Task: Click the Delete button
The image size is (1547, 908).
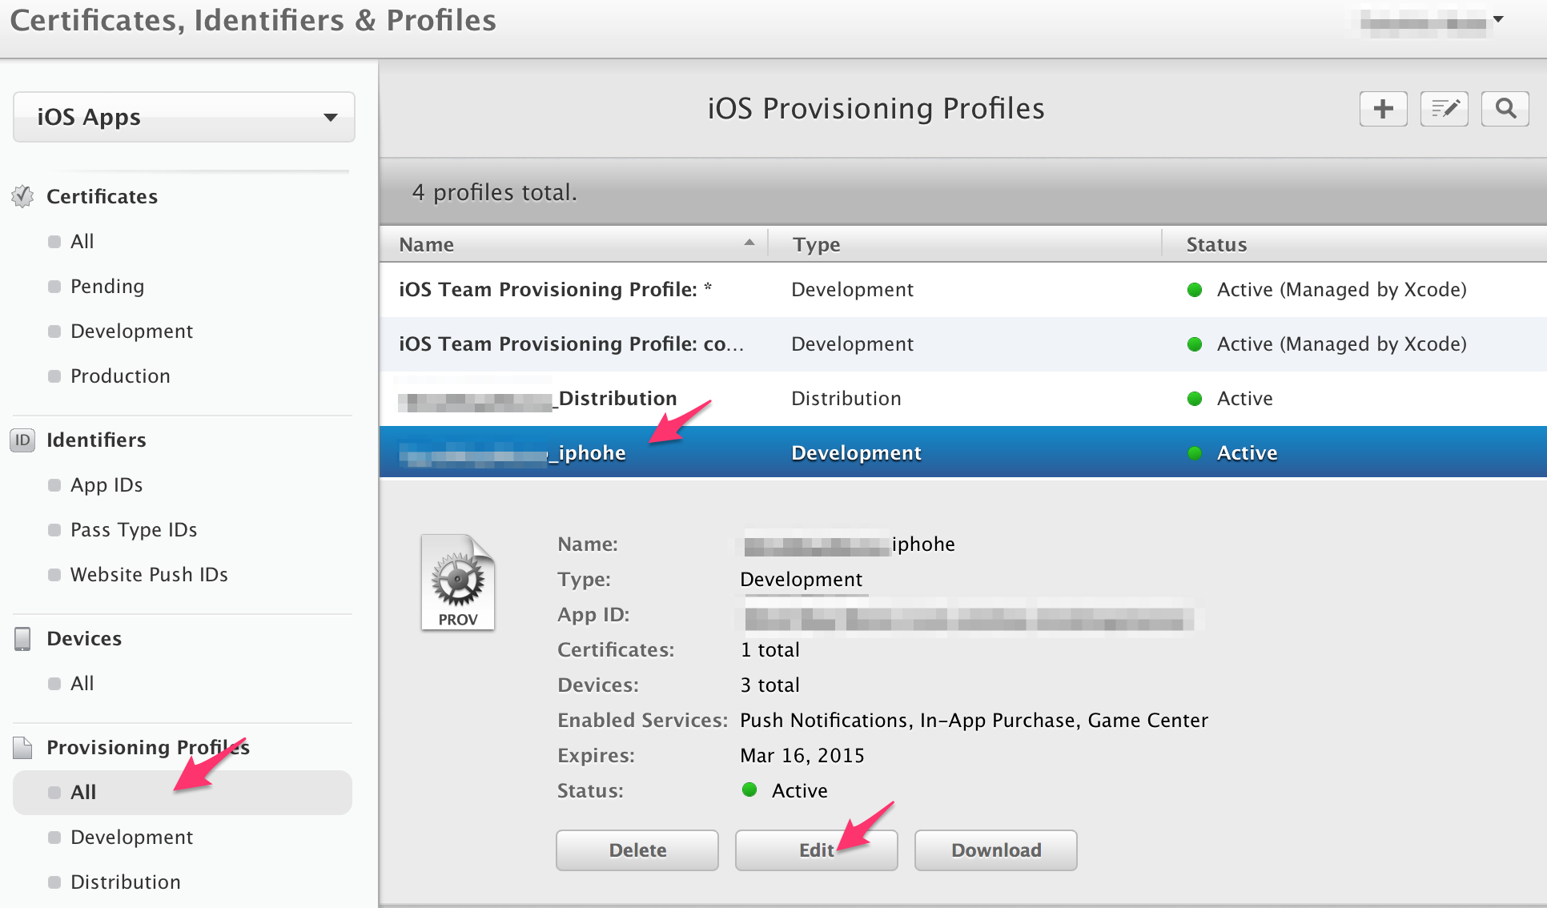Action: 637,850
